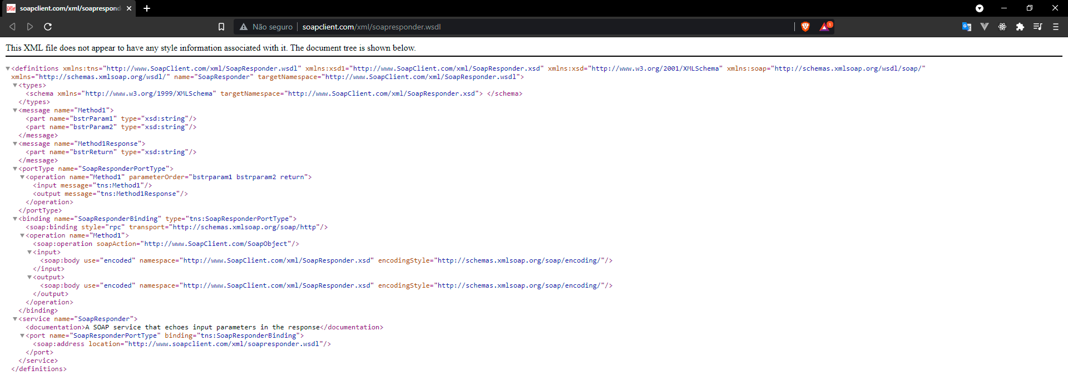Click the schema xmlns line
The width and height of the screenshot is (1068, 380).
pos(274,93)
